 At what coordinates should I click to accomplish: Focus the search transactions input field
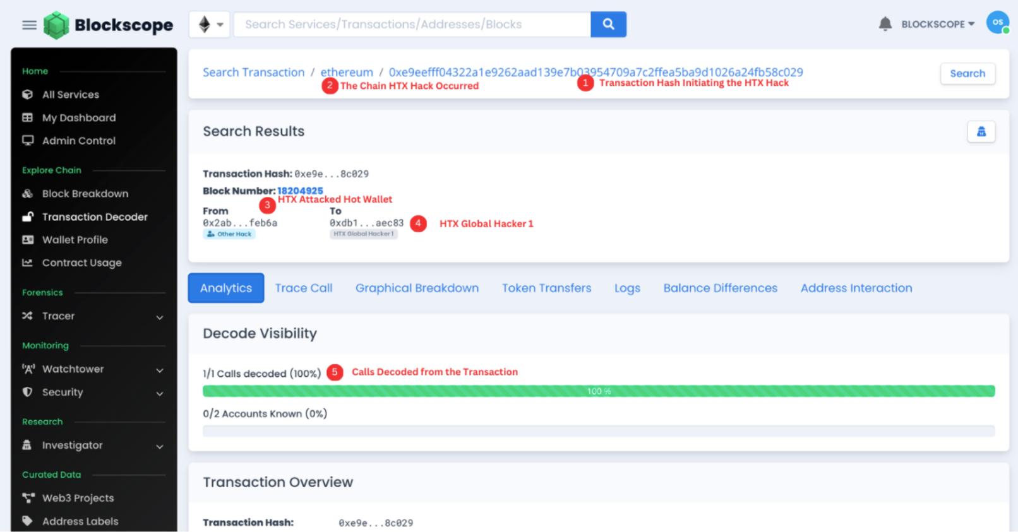point(412,25)
